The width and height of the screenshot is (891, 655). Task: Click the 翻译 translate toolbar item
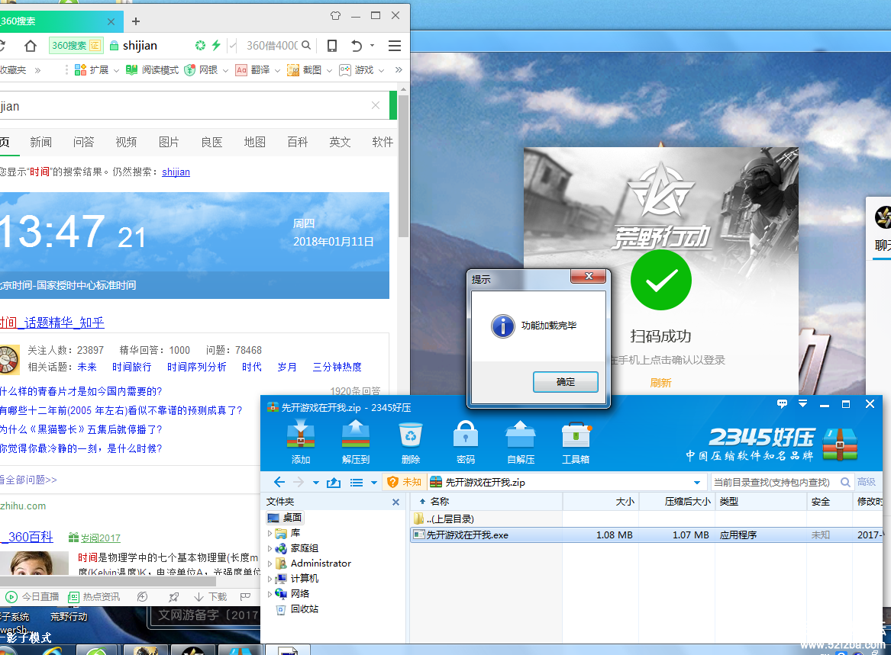[253, 70]
